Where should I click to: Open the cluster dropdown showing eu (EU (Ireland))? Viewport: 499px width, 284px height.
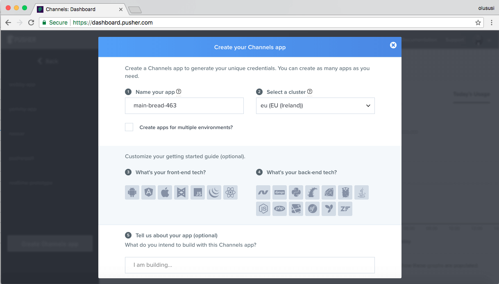(x=315, y=105)
